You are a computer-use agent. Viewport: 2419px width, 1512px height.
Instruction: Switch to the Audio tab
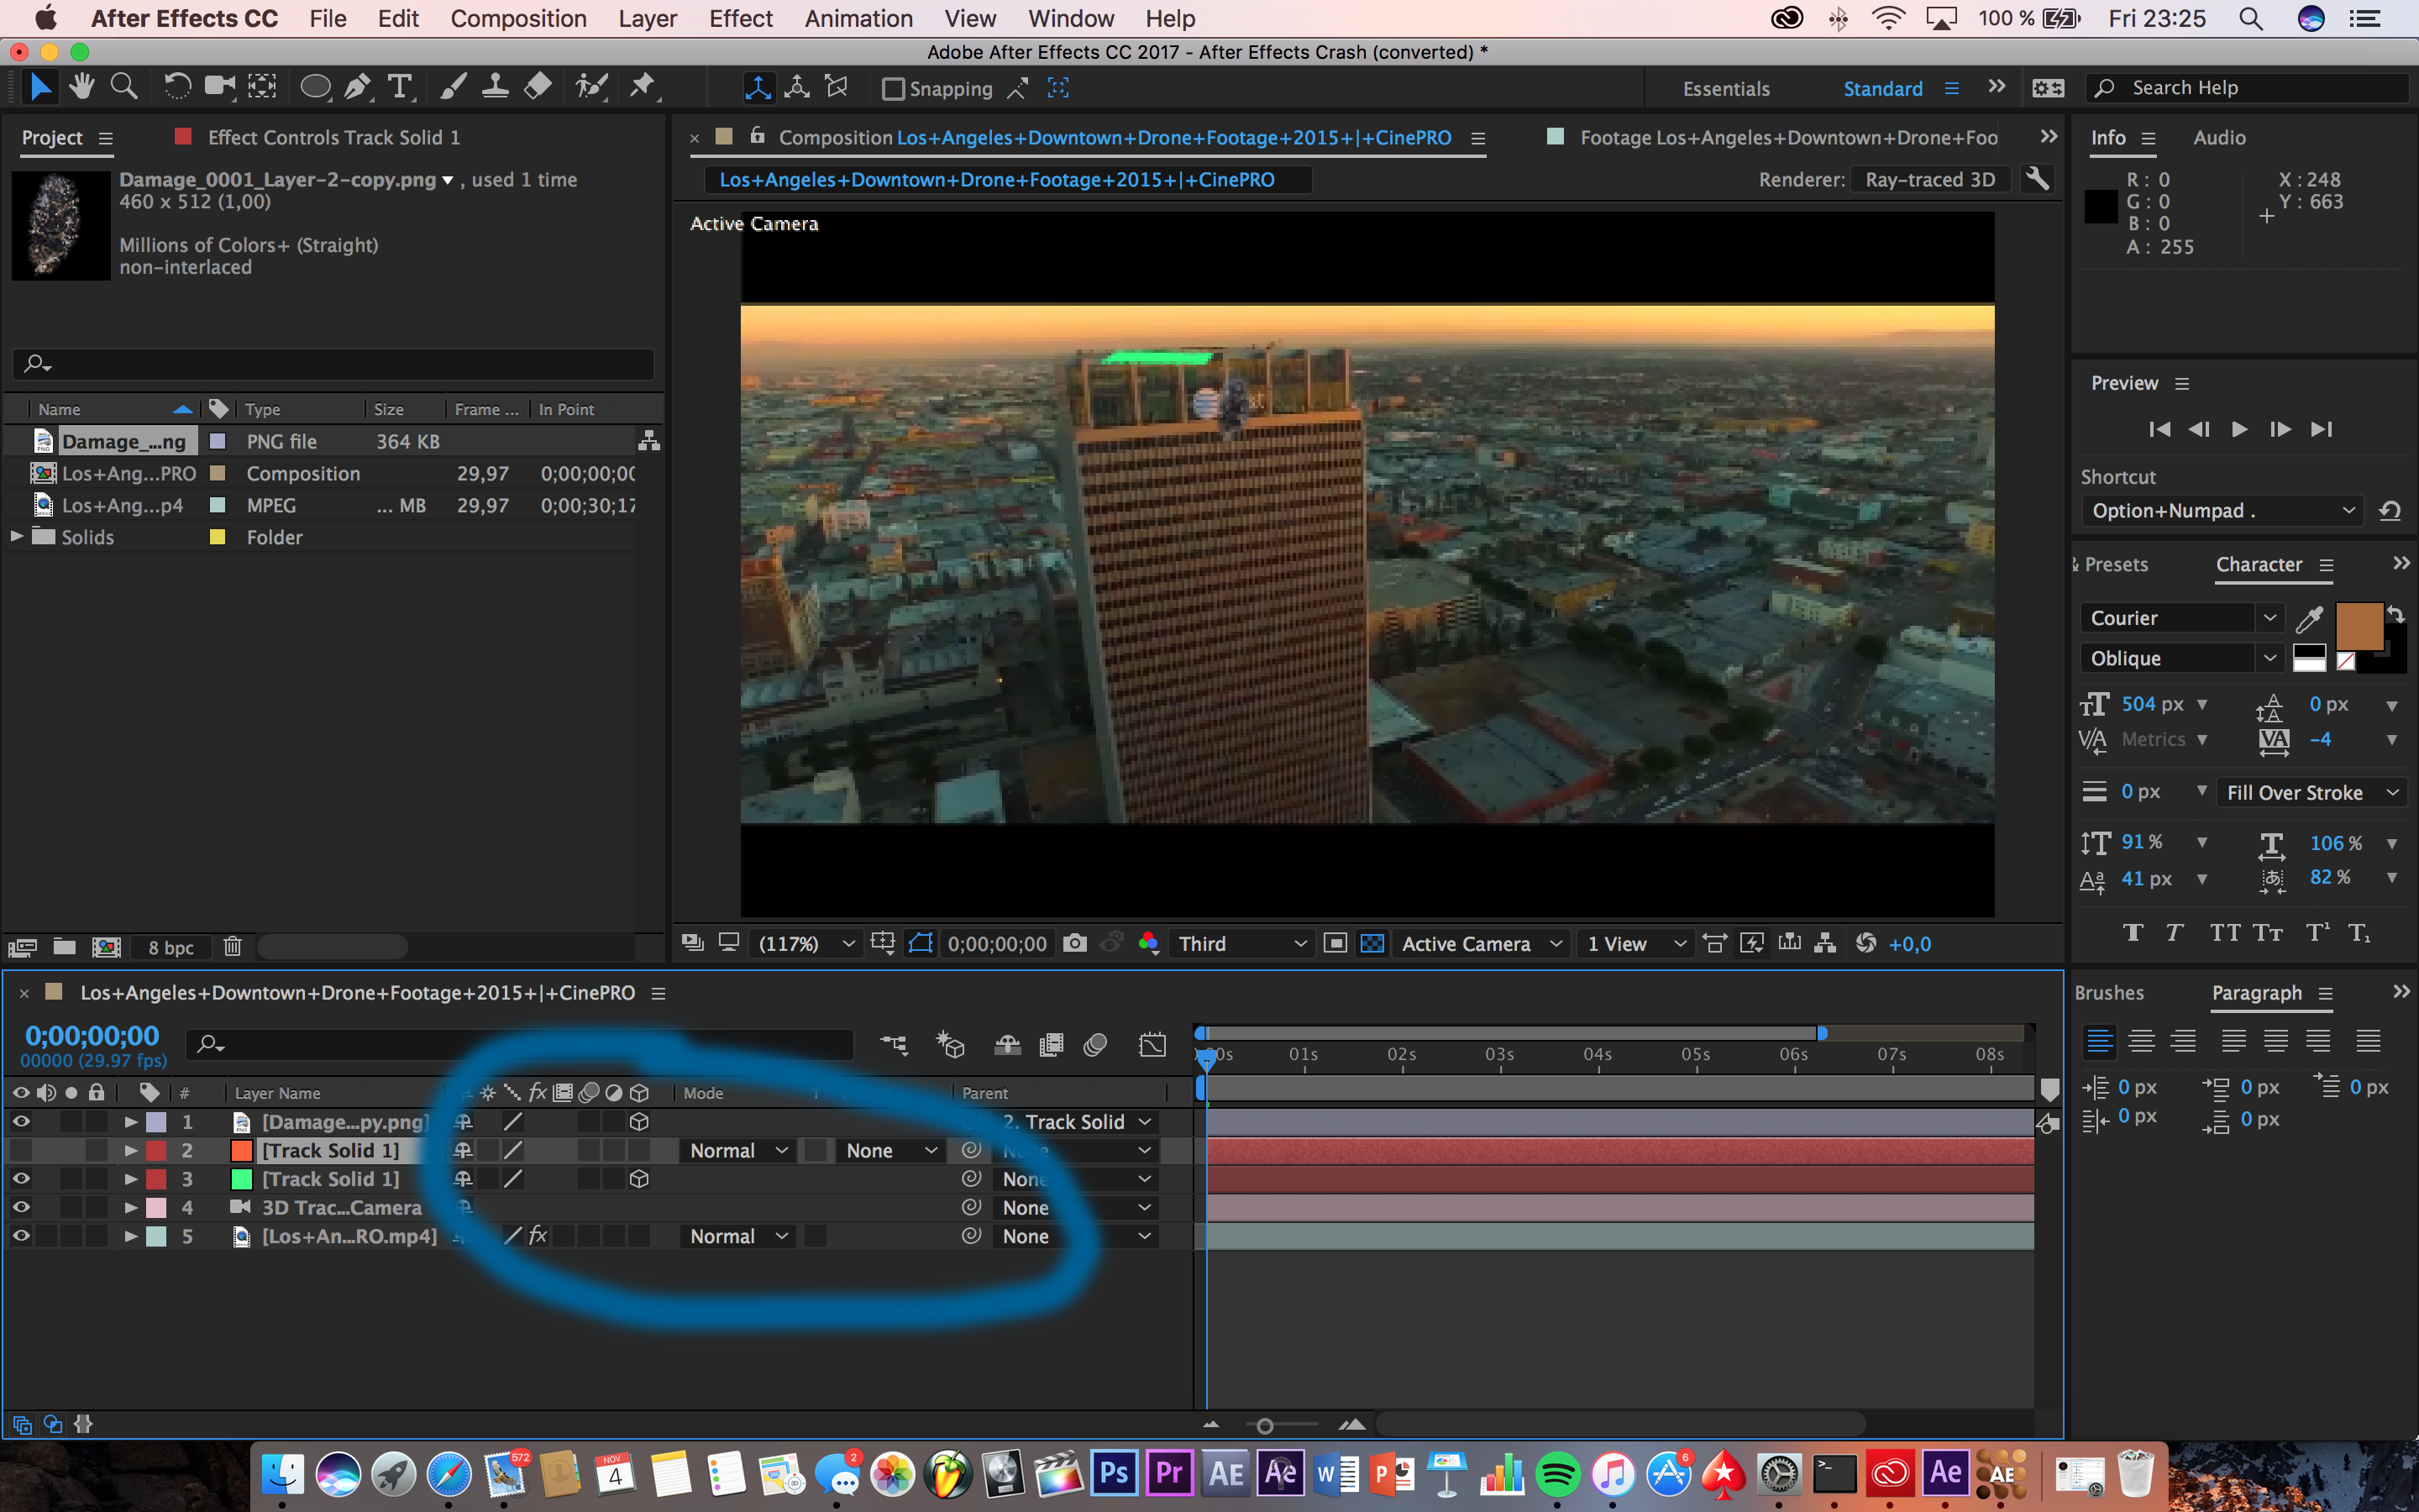pos(2218,138)
